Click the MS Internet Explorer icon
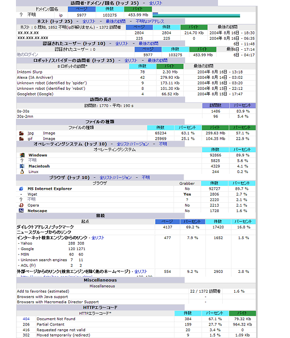The image size is (290, 338). point(21,189)
